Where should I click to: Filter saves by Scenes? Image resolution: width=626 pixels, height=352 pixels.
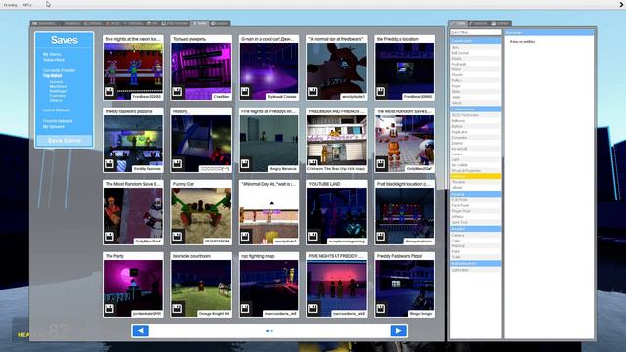pos(57,82)
